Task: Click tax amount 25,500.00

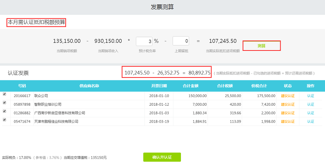Action: (233, 96)
